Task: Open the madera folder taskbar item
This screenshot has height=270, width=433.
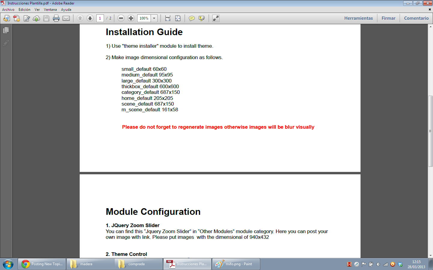Action: click(90, 264)
